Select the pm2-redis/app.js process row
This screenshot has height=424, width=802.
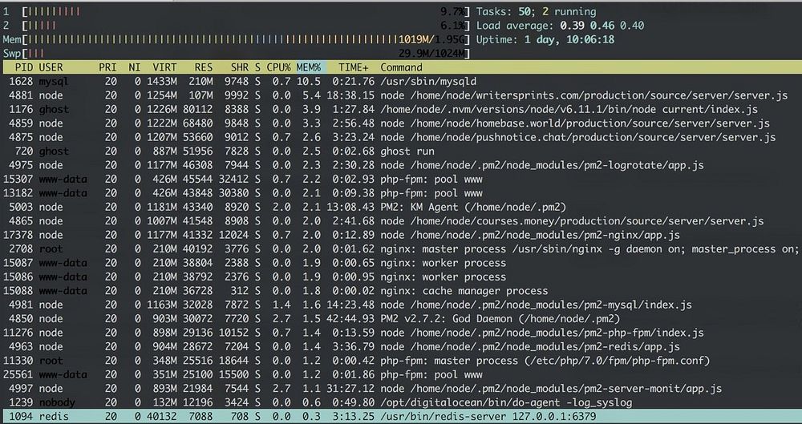point(401,347)
